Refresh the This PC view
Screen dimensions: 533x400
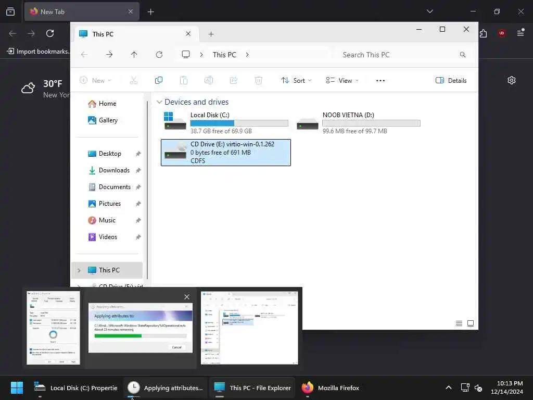pyautogui.click(x=159, y=55)
